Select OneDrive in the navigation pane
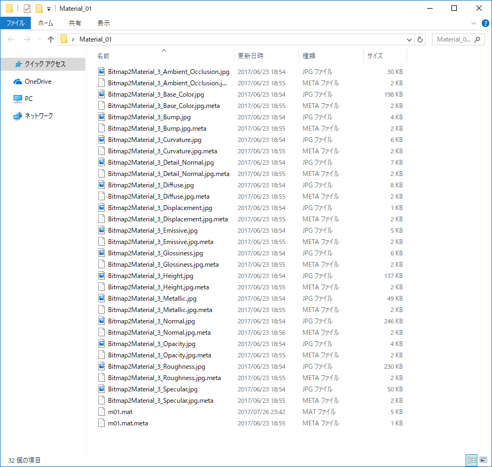This screenshot has width=492, height=467. [x=37, y=83]
